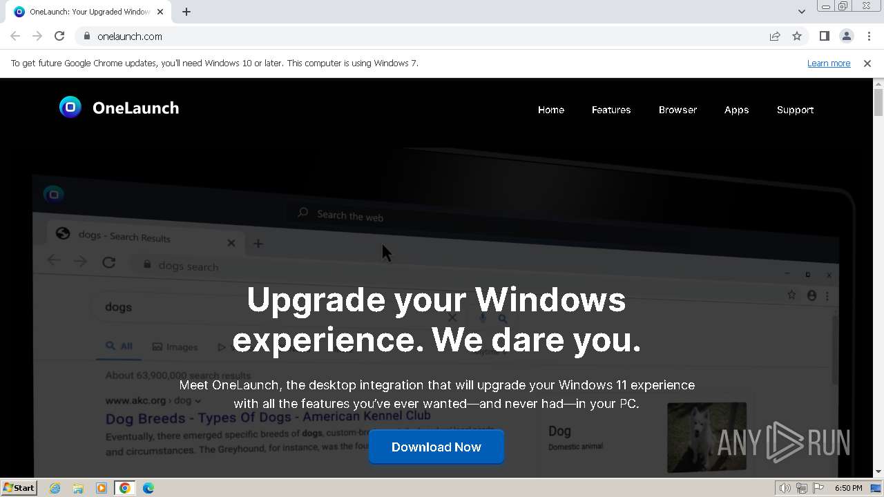Click the Chrome taskbar icon
The image size is (884, 497).
click(x=125, y=488)
